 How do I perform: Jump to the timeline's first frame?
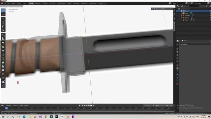pyautogui.click(x=82, y=105)
